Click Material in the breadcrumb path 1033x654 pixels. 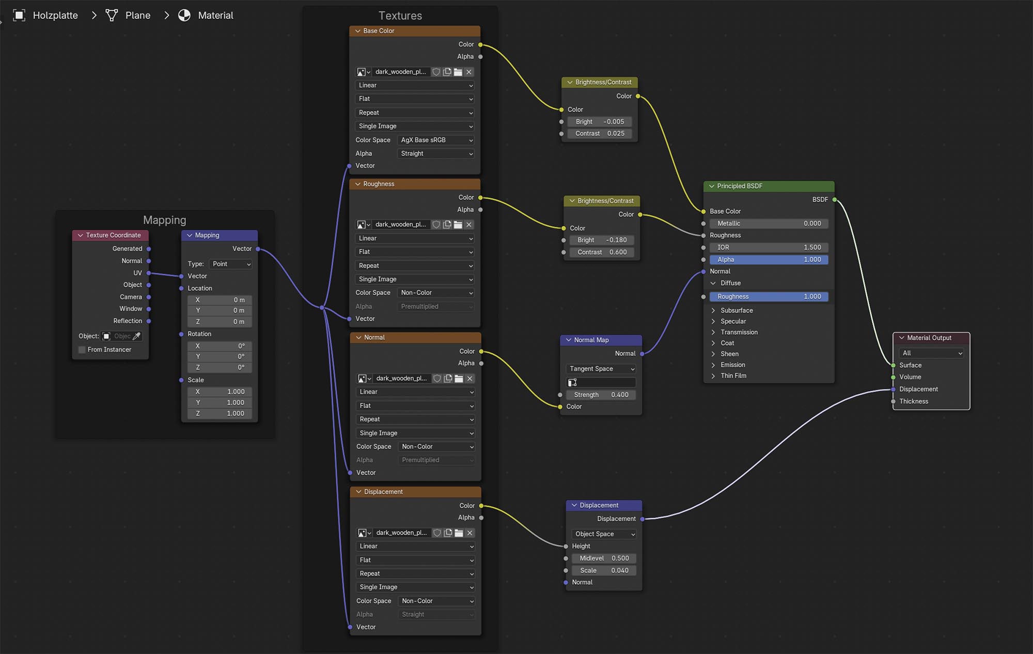pyautogui.click(x=215, y=15)
